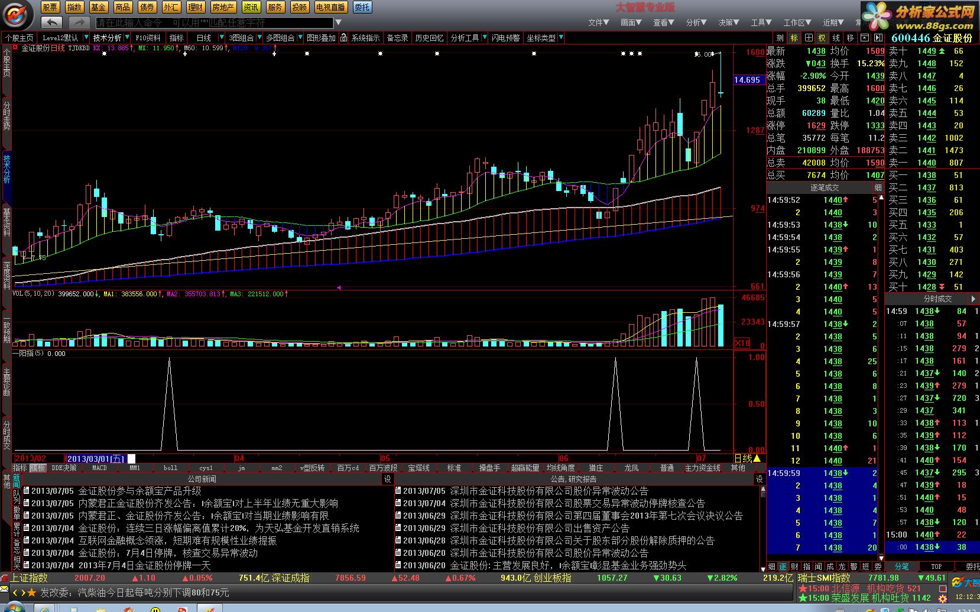
Task: Click the blue 委托 button
Action: tap(362, 7)
